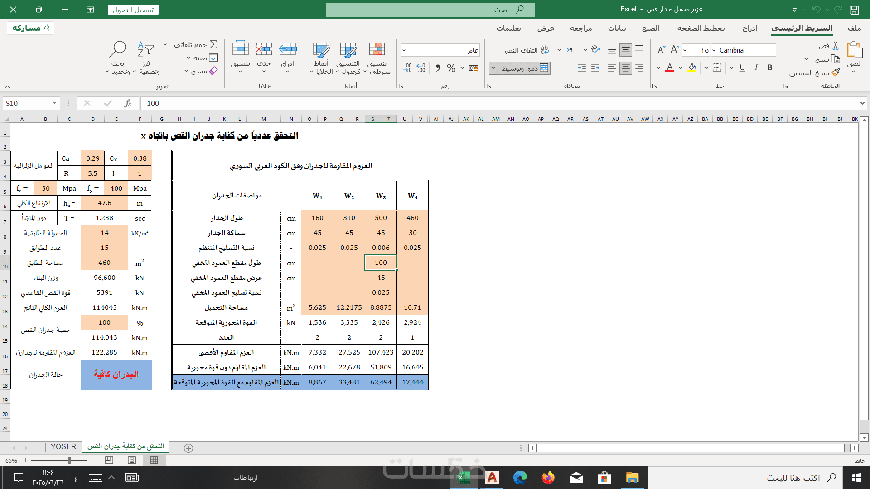Click the sign-in button
Image resolution: width=870 pixels, height=489 pixels.
point(133,10)
